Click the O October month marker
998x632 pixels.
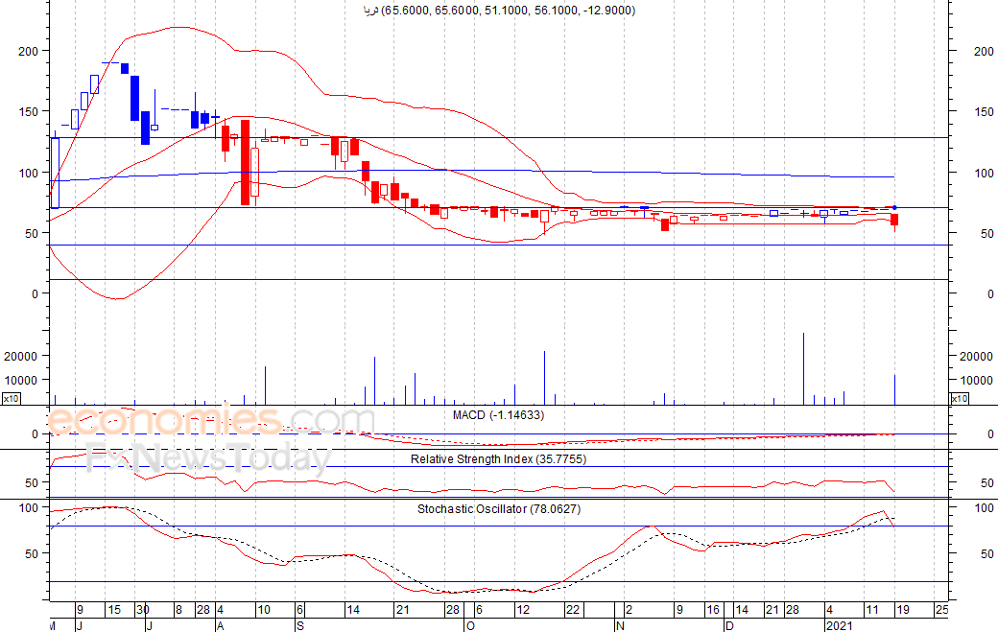click(x=469, y=625)
